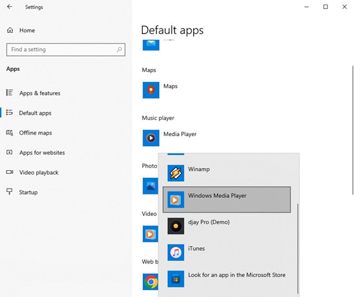354x297 pixels.
Task: Minimize the Settings window
Action: click(306, 7)
